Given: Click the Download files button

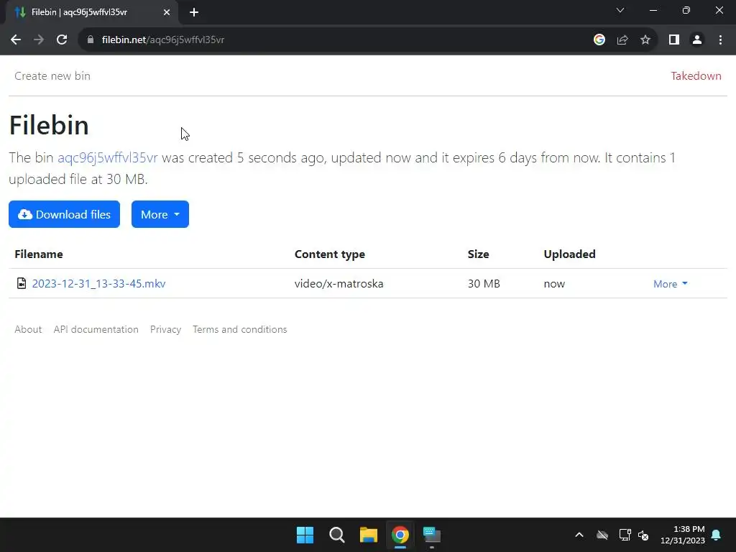Looking at the screenshot, I should pyautogui.click(x=64, y=214).
